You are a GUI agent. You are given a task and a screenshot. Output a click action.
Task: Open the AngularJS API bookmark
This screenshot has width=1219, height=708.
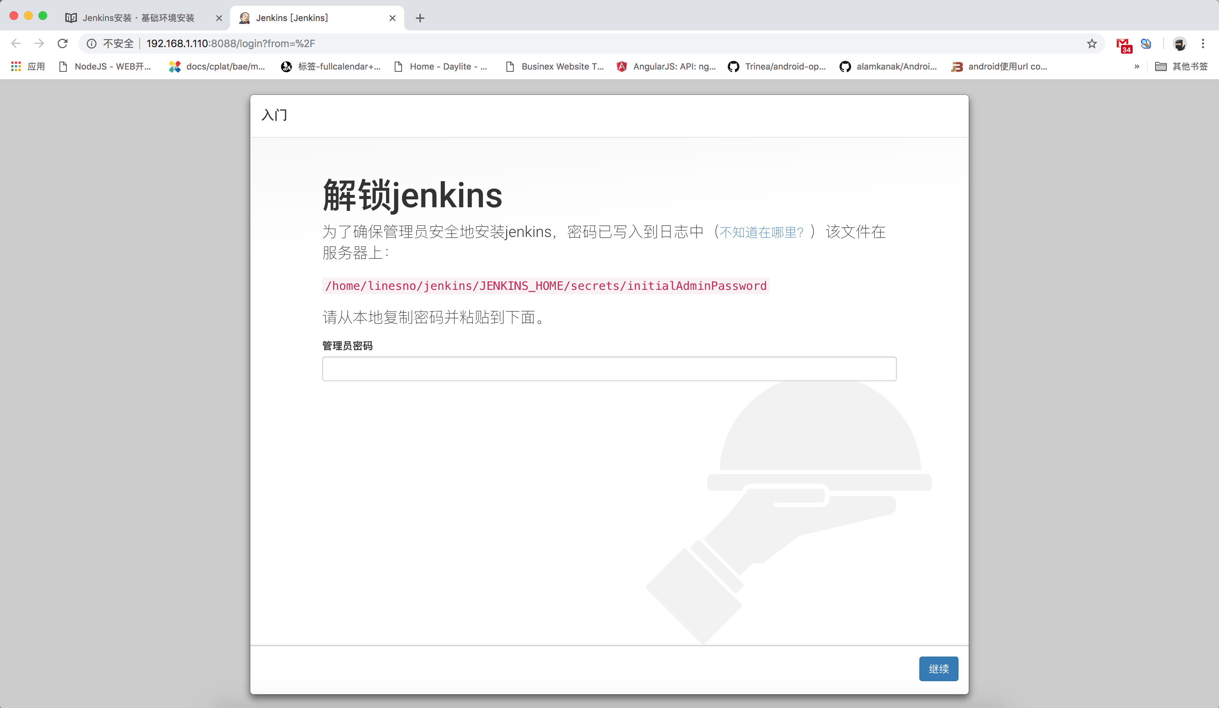(667, 67)
